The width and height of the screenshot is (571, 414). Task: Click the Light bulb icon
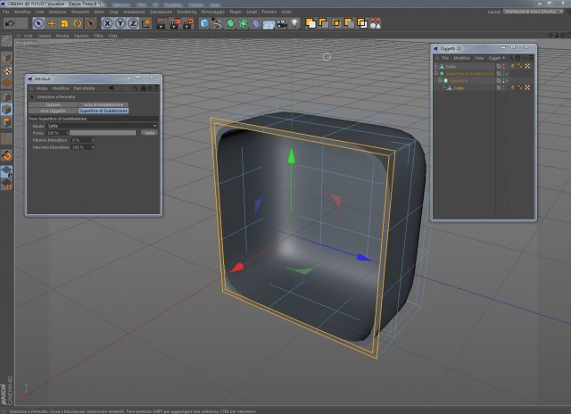[x=294, y=24]
